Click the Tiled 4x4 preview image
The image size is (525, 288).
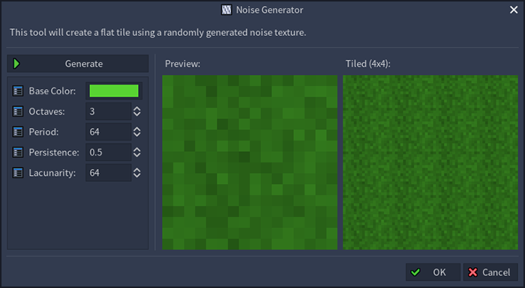430,162
